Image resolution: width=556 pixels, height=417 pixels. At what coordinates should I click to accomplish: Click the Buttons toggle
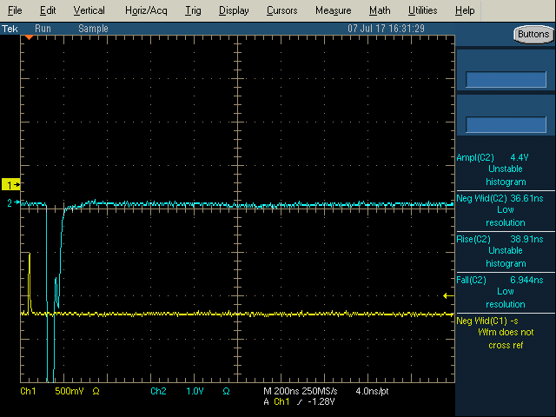[533, 35]
